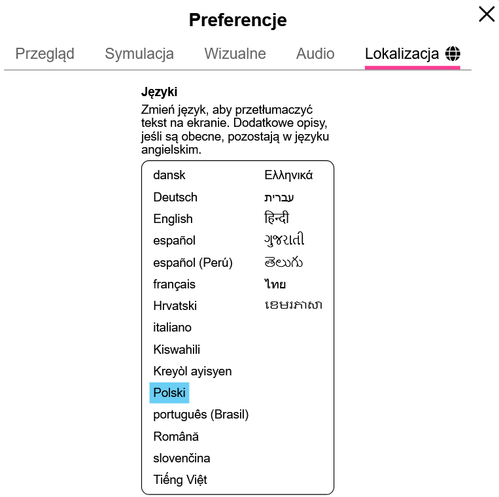Choose Ελληνικά from the second column
Viewport: 499px width, 497px height.
288,175
